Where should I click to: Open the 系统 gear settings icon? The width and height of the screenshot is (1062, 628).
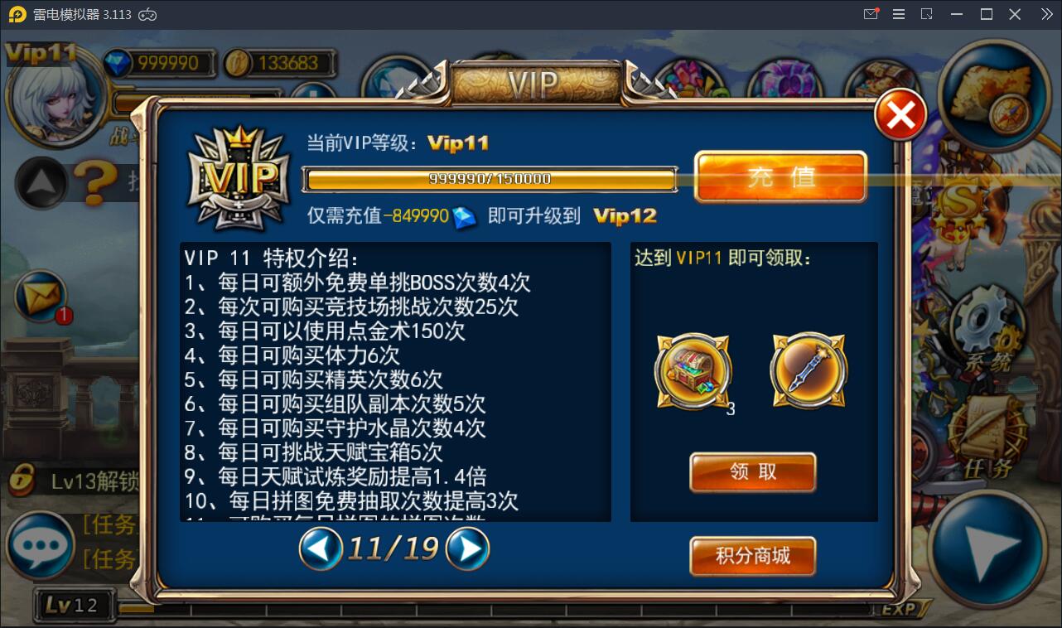987,327
